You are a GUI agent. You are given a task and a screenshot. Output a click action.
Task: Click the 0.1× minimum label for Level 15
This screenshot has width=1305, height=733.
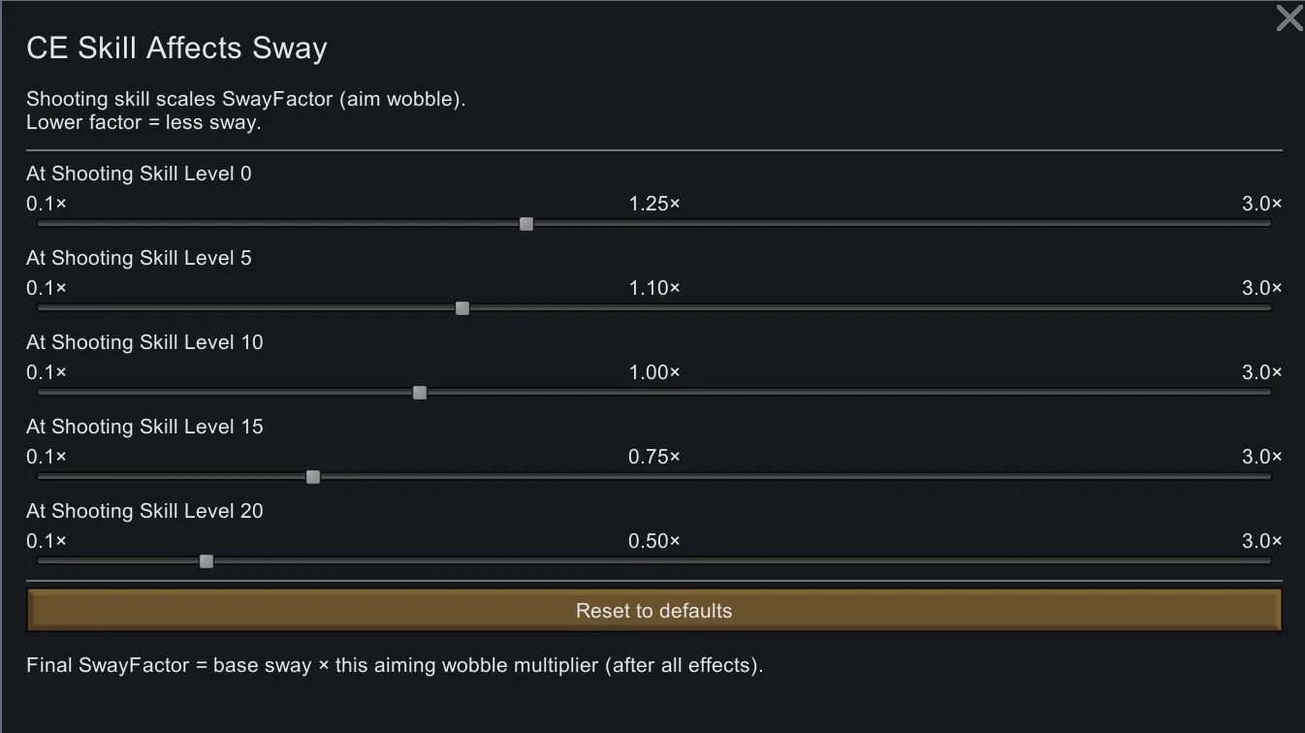point(47,457)
